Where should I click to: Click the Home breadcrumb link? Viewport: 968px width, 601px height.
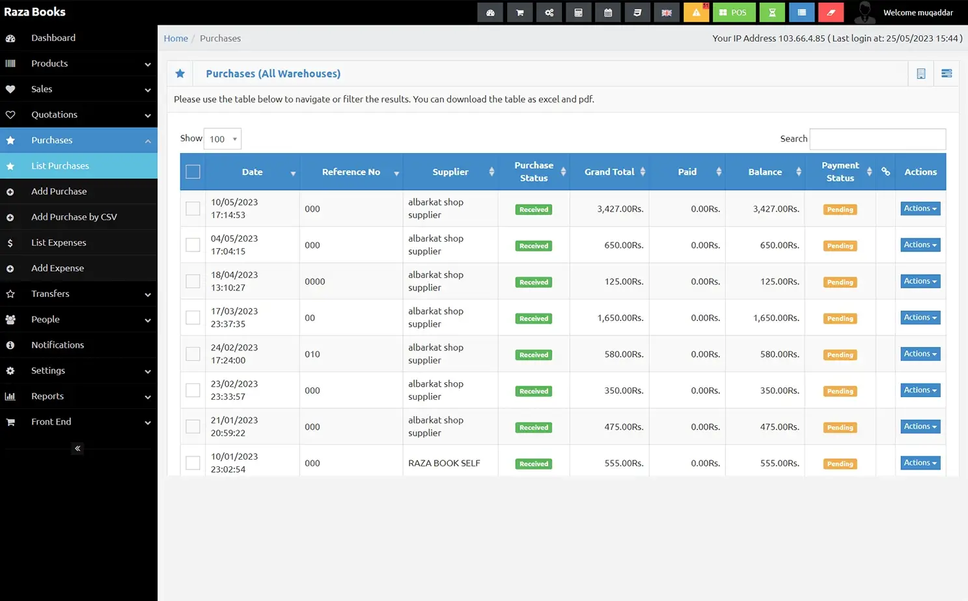point(176,38)
